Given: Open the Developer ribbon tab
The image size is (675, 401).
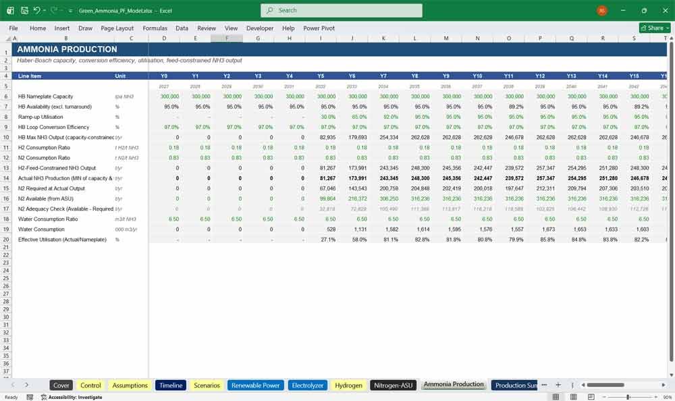Looking at the screenshot, I should tap(260, 28).
